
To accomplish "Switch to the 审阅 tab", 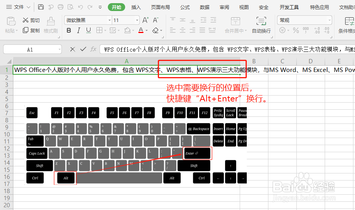I will pos(224,7).
